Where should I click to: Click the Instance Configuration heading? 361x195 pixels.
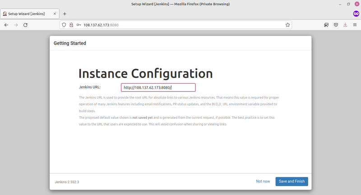(x=145, y=73)
